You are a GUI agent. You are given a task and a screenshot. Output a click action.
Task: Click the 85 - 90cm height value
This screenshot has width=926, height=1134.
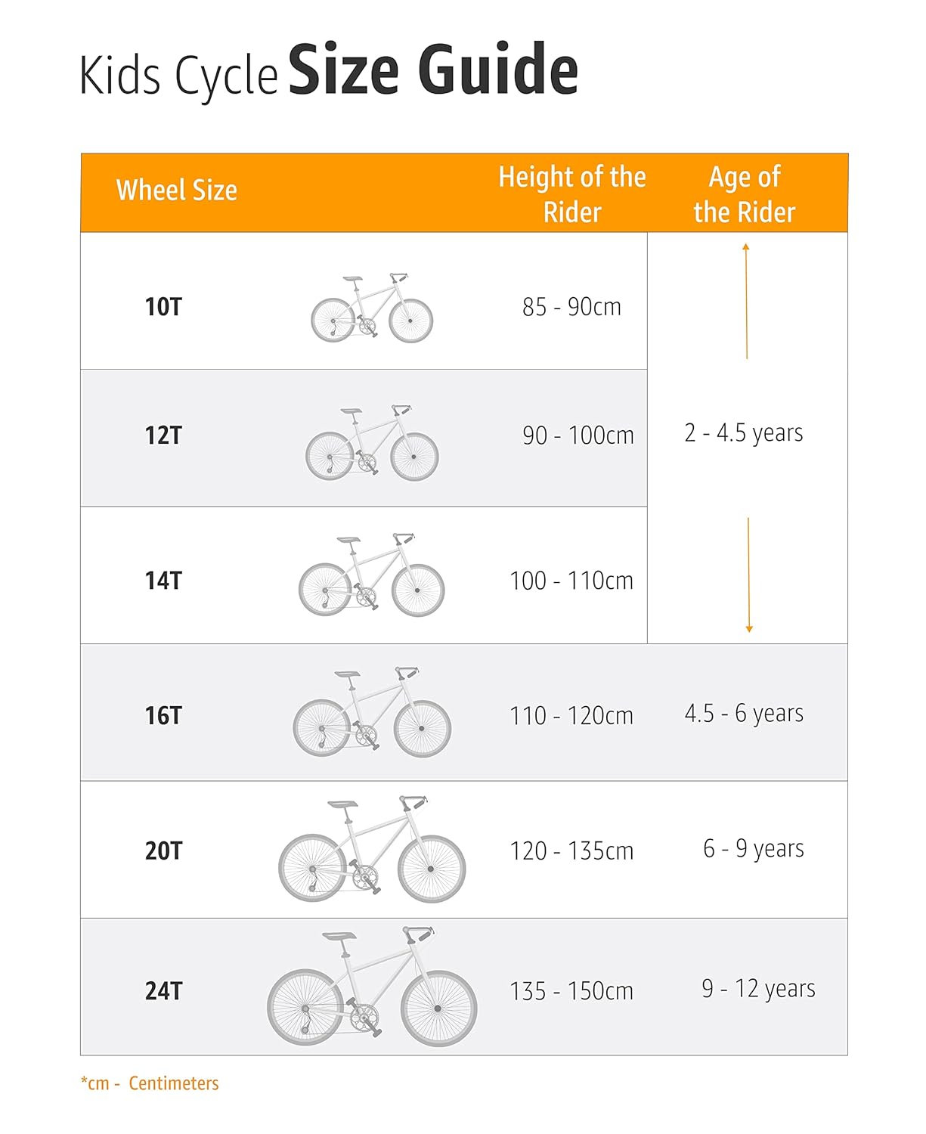pos(571,307)
